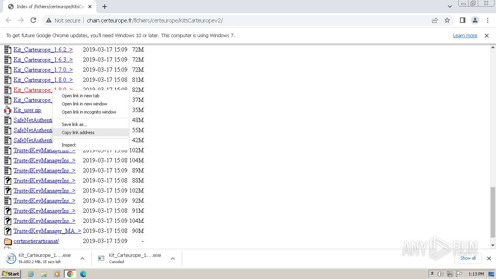Image resolution: width=496 pixels, height=279 pixels.
Task: Open the Learn more link
Action: 465,35
